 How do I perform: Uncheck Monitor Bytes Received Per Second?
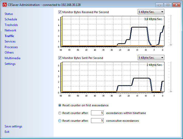click(60, 12)
